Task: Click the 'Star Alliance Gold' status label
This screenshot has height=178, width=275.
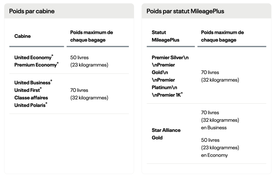Action: pyautogui.click(x=166, y=134)
